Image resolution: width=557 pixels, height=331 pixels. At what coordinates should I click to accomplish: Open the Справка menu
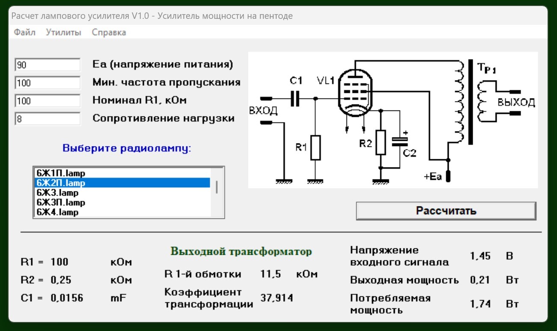tap(109, 33)
